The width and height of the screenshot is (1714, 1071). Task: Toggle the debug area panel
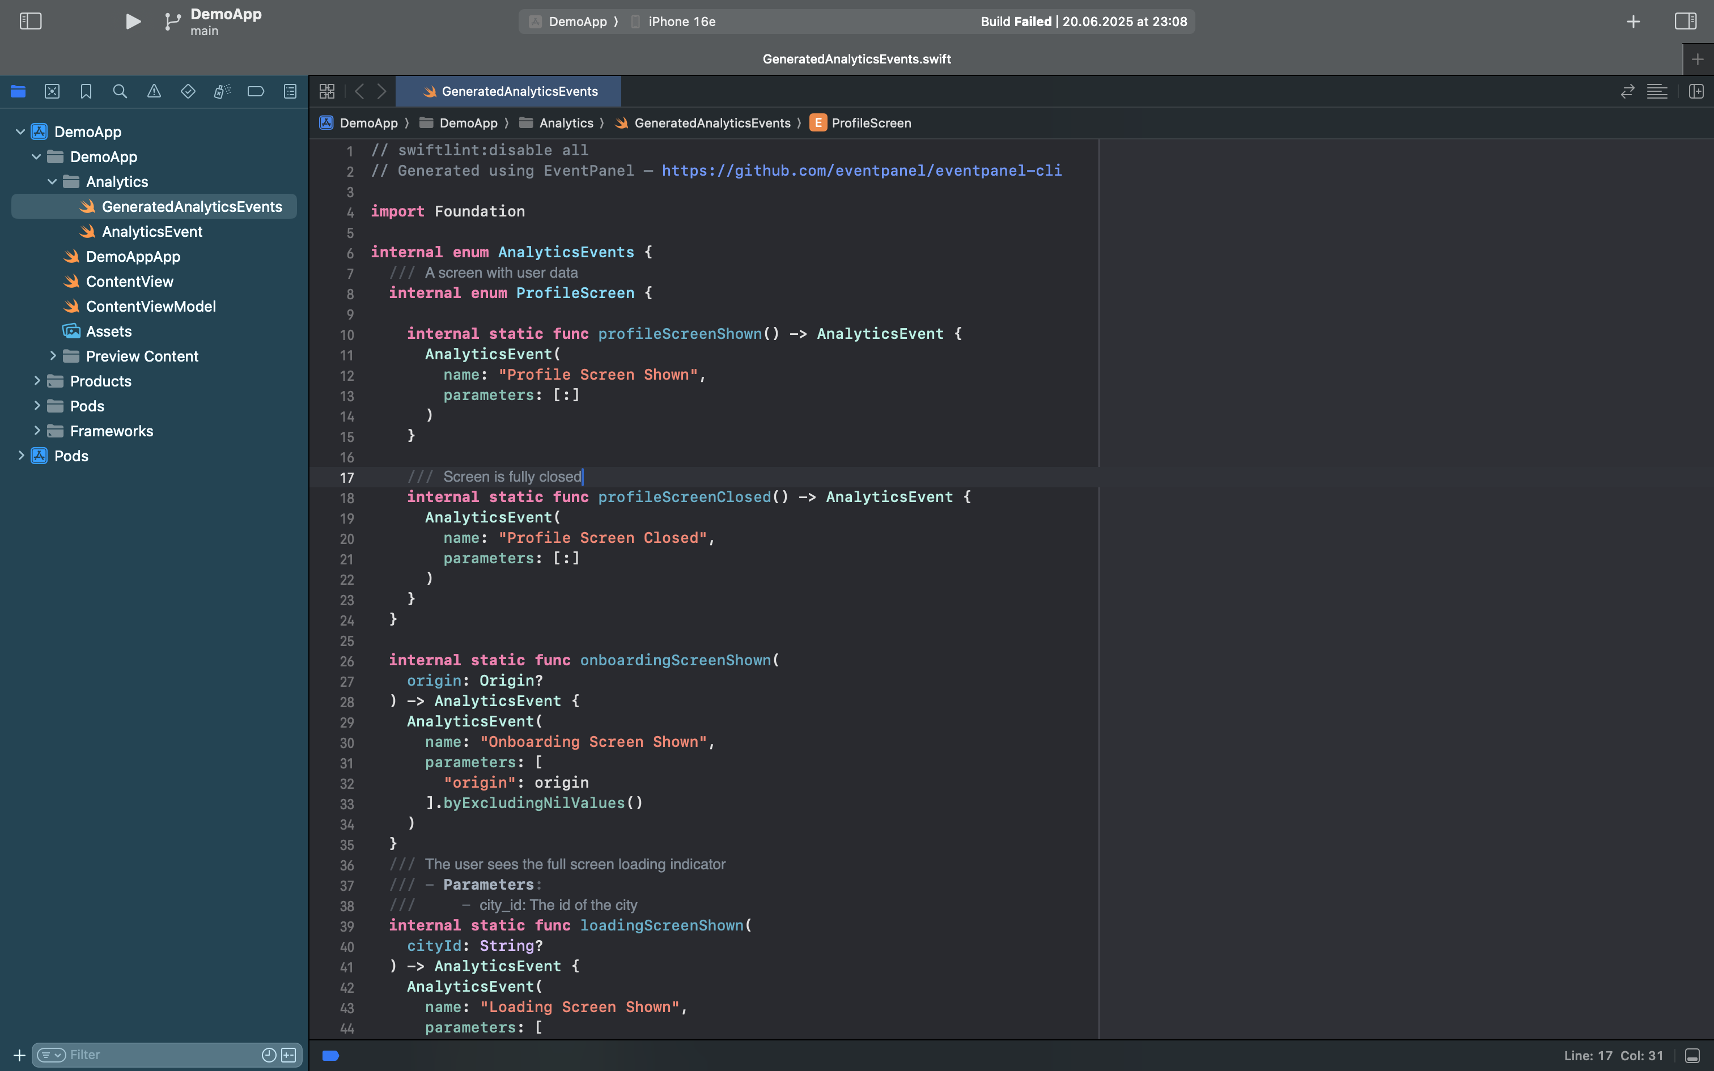click(1692, 1055)
